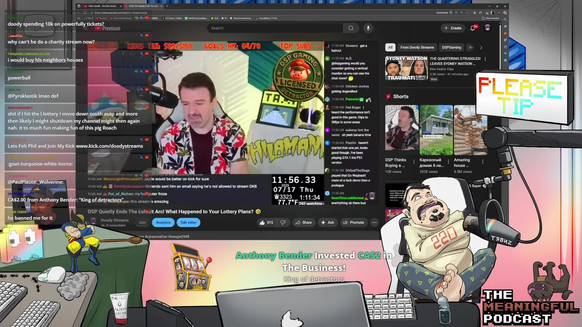Screen dimensions: 582x327
Task: Open more actions ellipsis under video
Action: 374,223
